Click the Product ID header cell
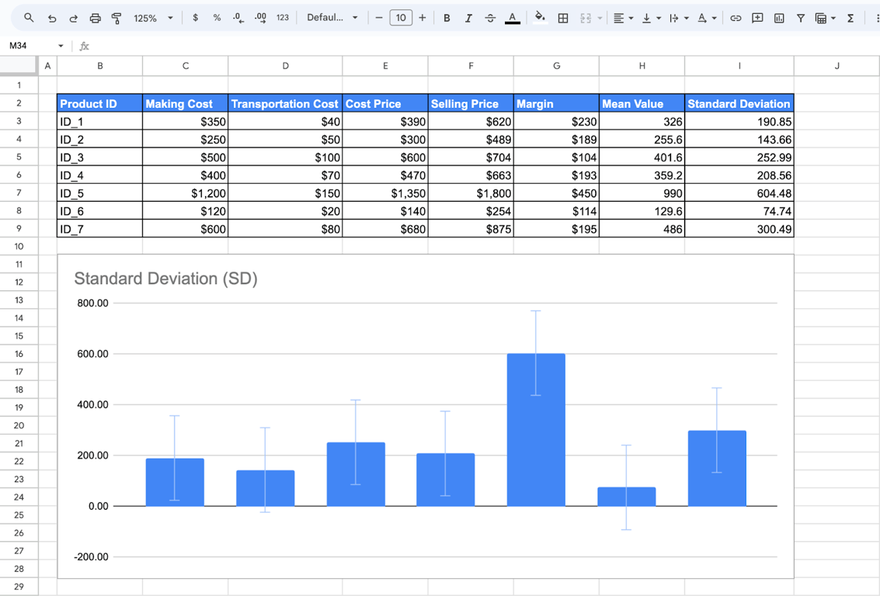The image size is (880, 596). coord(100,103)
